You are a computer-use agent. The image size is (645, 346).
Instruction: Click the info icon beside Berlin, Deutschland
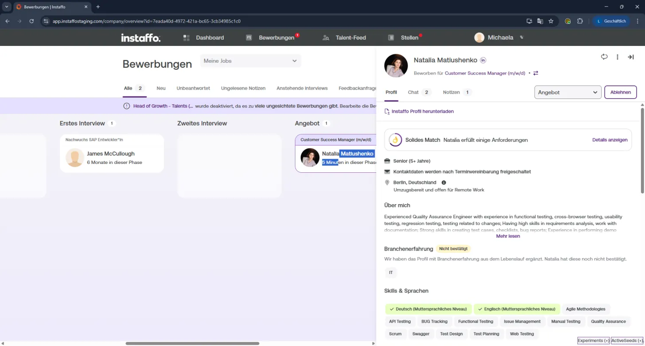coord(444,183)
